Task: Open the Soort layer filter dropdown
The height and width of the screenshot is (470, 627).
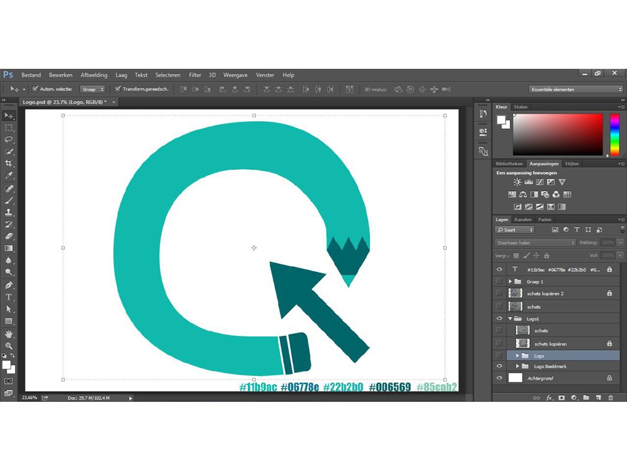Action: point(514,230)
